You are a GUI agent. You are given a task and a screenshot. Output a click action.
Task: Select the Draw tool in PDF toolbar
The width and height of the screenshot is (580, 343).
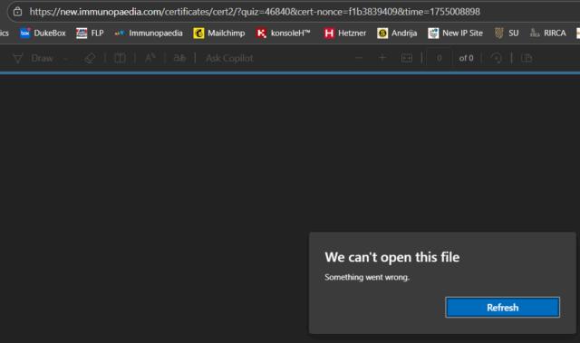pos(33,58)
